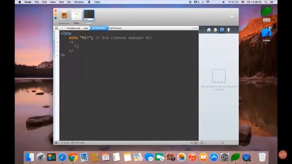
Task: Open the Go menu
Action: point(69,2)
